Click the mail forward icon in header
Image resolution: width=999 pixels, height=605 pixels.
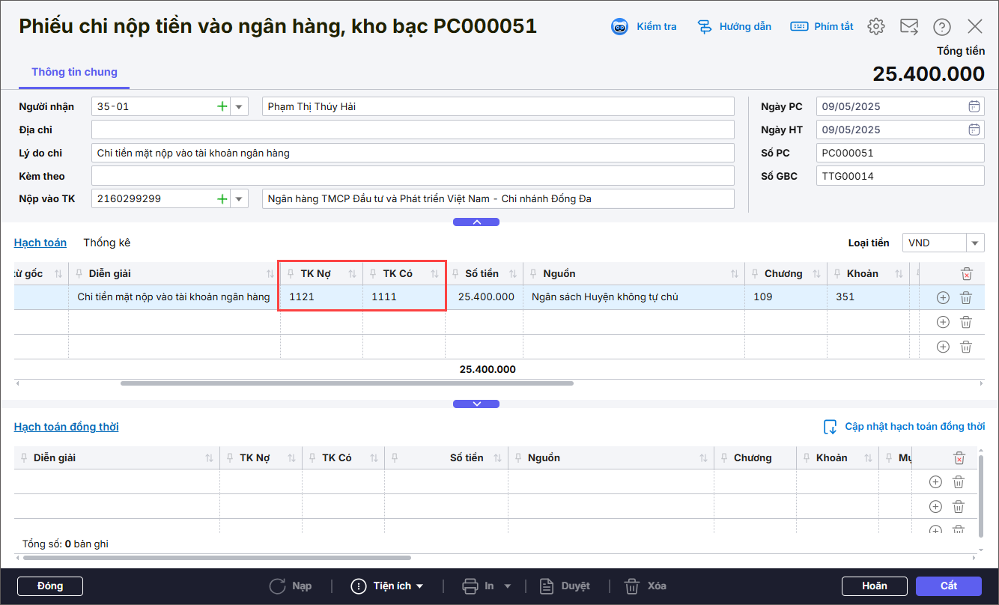point(908,26)
